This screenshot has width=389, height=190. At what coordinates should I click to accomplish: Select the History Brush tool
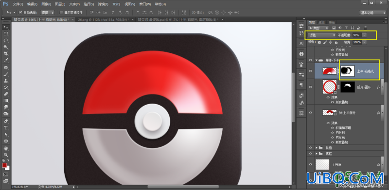[6, 87]
